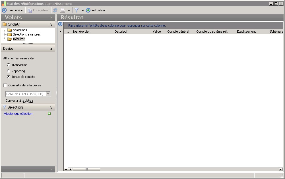Click the bottom arrow of the Volets panel
The image size is (285, 179).
click(51, 169)
